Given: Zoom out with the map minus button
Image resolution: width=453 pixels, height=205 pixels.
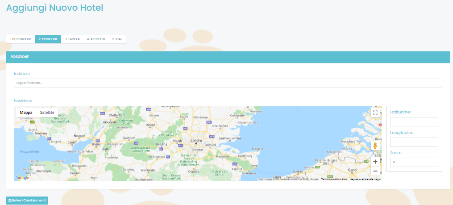Looking at the screenshot, I should [375, 171].
